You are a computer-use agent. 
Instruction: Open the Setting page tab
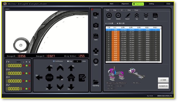(x=150, y=4)
